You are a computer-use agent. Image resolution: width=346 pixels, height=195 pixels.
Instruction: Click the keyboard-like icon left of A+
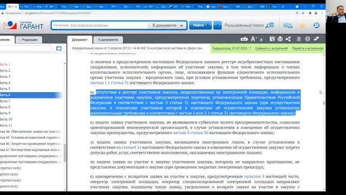point(244,39)
